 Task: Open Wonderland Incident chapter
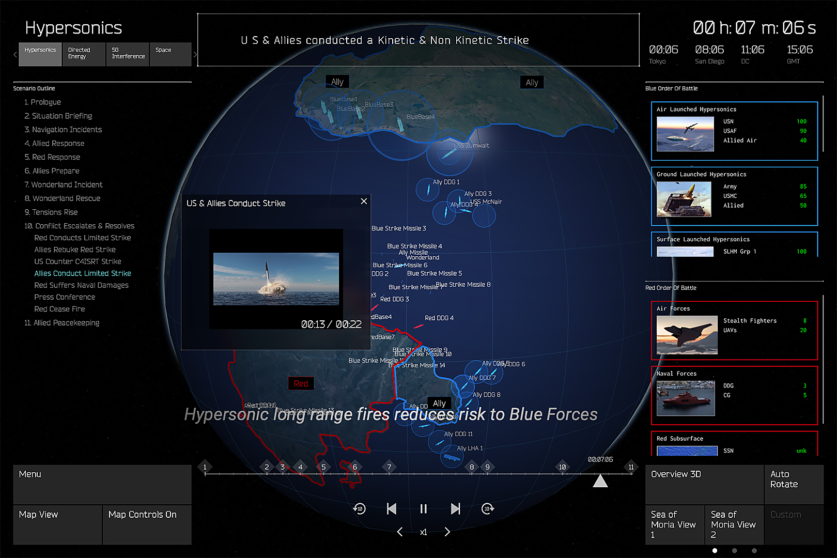click(63, 184)
